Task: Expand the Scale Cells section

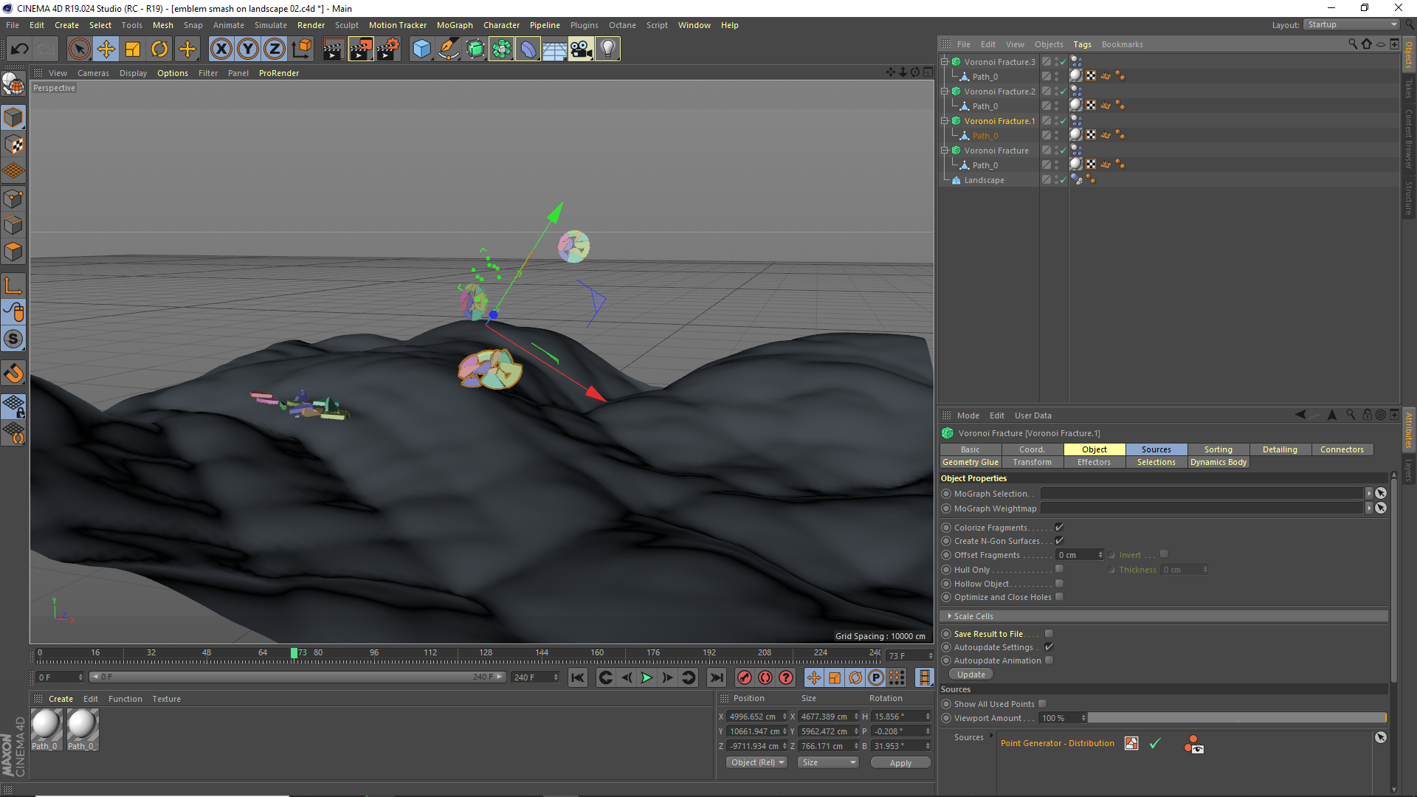Action: click(x=949, y=616)
